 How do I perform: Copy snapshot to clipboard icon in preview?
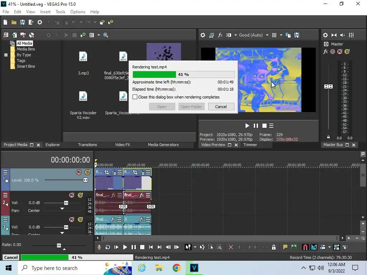(288, 35)
